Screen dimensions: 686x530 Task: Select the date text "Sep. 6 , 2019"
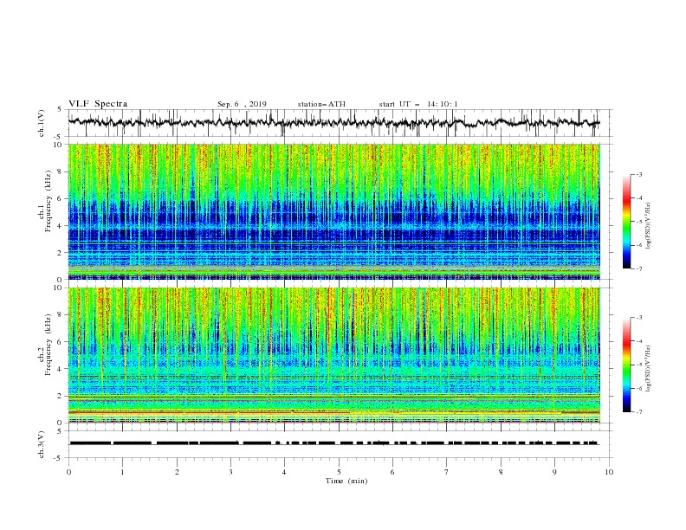click(x=242, y=104)
